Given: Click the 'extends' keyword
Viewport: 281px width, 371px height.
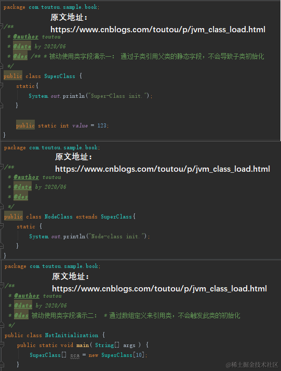Looking at the screenshot, I should (87, 217).
